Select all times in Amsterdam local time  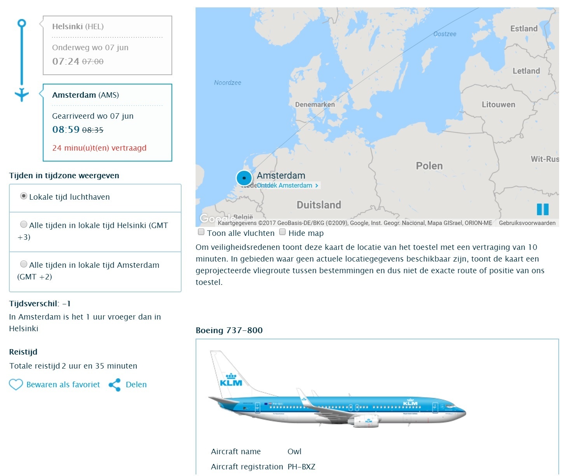(x=24, y=264)
